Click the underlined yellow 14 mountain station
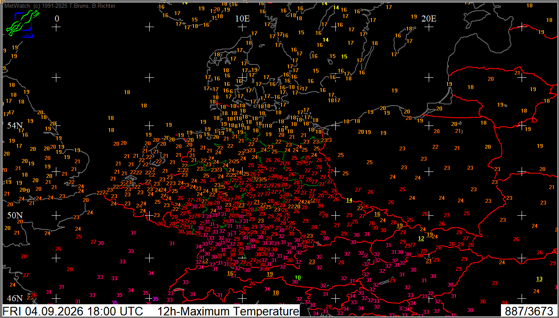 349,200
